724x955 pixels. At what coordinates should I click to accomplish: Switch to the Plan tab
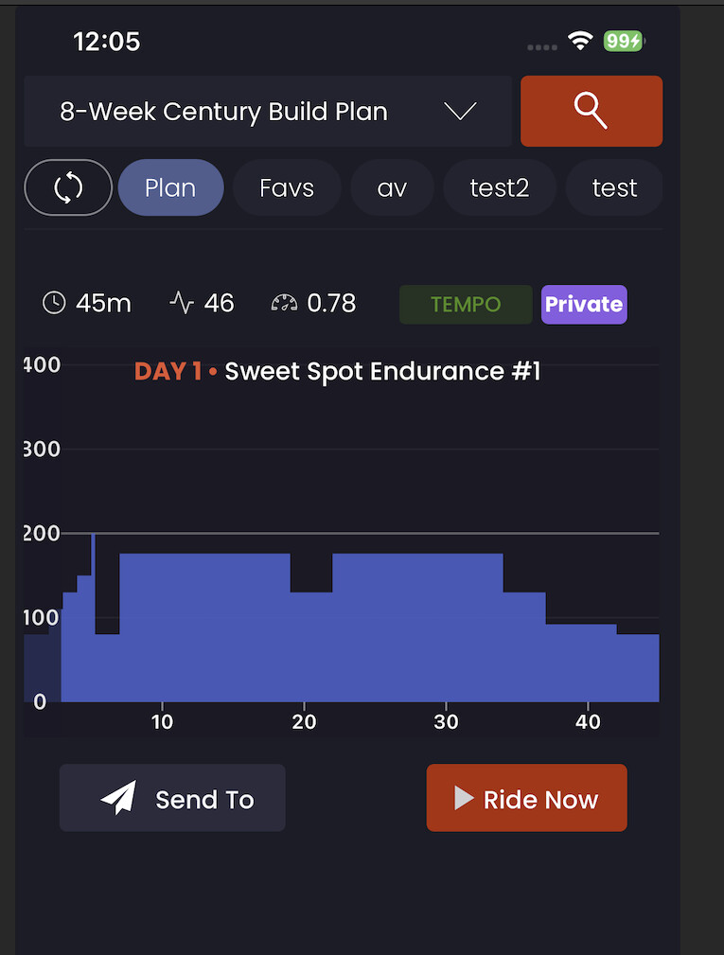tap(170, 187)
